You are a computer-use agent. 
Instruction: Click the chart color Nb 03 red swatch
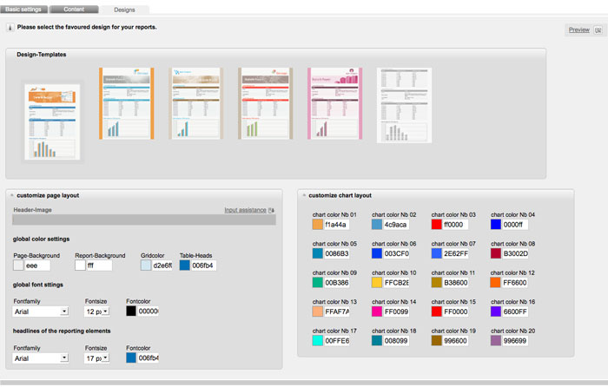[437, 224]
